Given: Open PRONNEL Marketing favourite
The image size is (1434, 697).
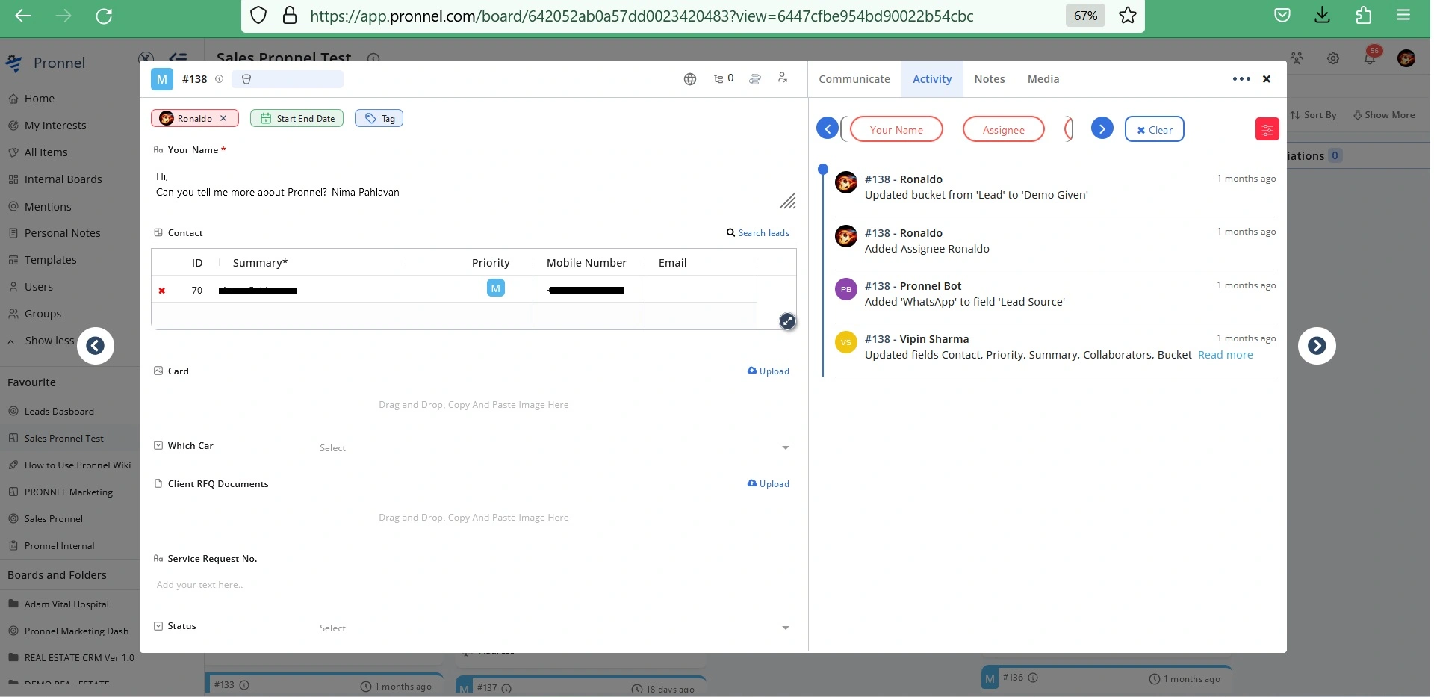Looking at the screenshot, I should pos(68,492).
